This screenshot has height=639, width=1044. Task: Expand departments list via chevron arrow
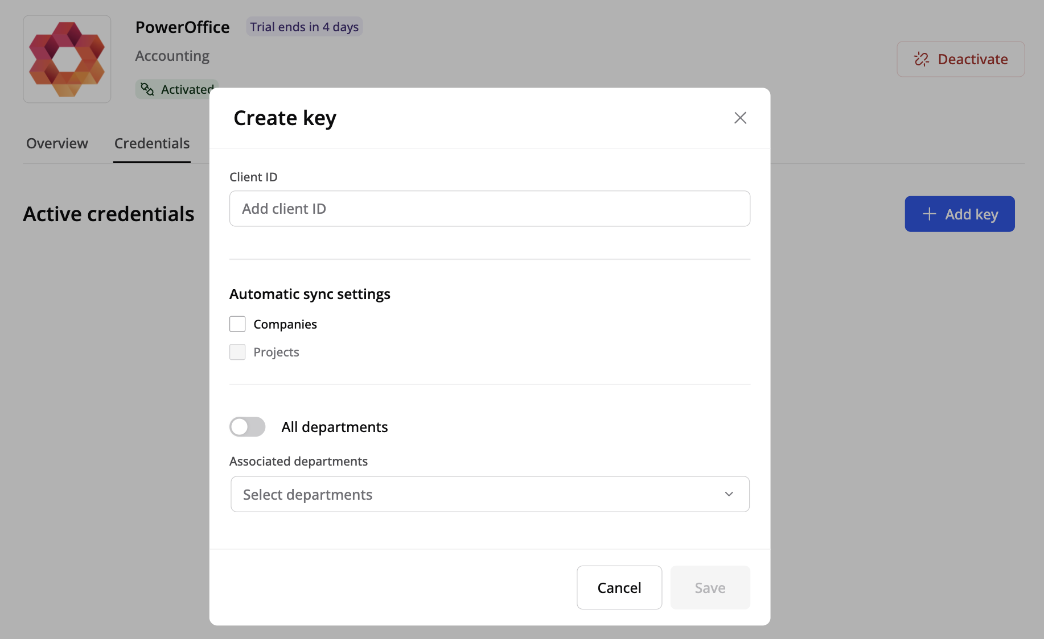(x=729, y=494)
